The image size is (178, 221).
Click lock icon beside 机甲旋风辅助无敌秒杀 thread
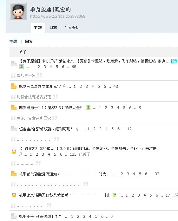(x=14, y=195)
